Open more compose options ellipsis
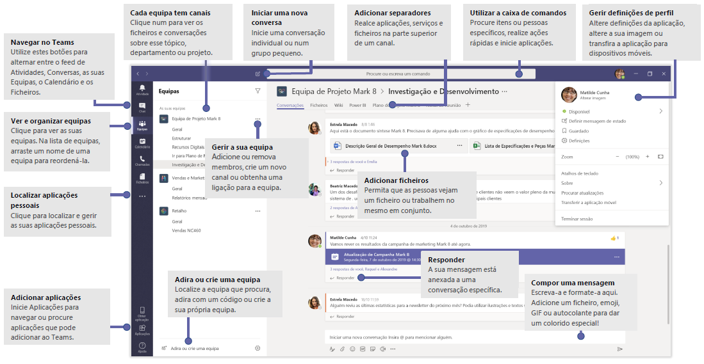 pyautogui.click(x=393, y=349)
